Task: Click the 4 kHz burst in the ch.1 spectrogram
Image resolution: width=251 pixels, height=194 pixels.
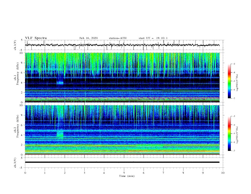Action: pyautogui.click(x=60, y=82)
